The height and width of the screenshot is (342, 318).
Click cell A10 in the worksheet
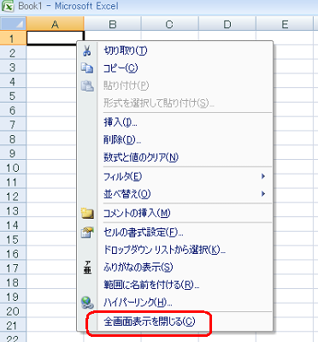(51, 168)
